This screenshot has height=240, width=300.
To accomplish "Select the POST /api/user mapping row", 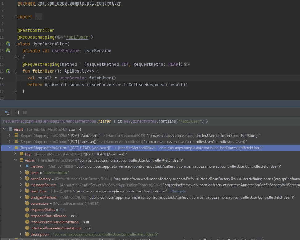I will tap(93, 135).
